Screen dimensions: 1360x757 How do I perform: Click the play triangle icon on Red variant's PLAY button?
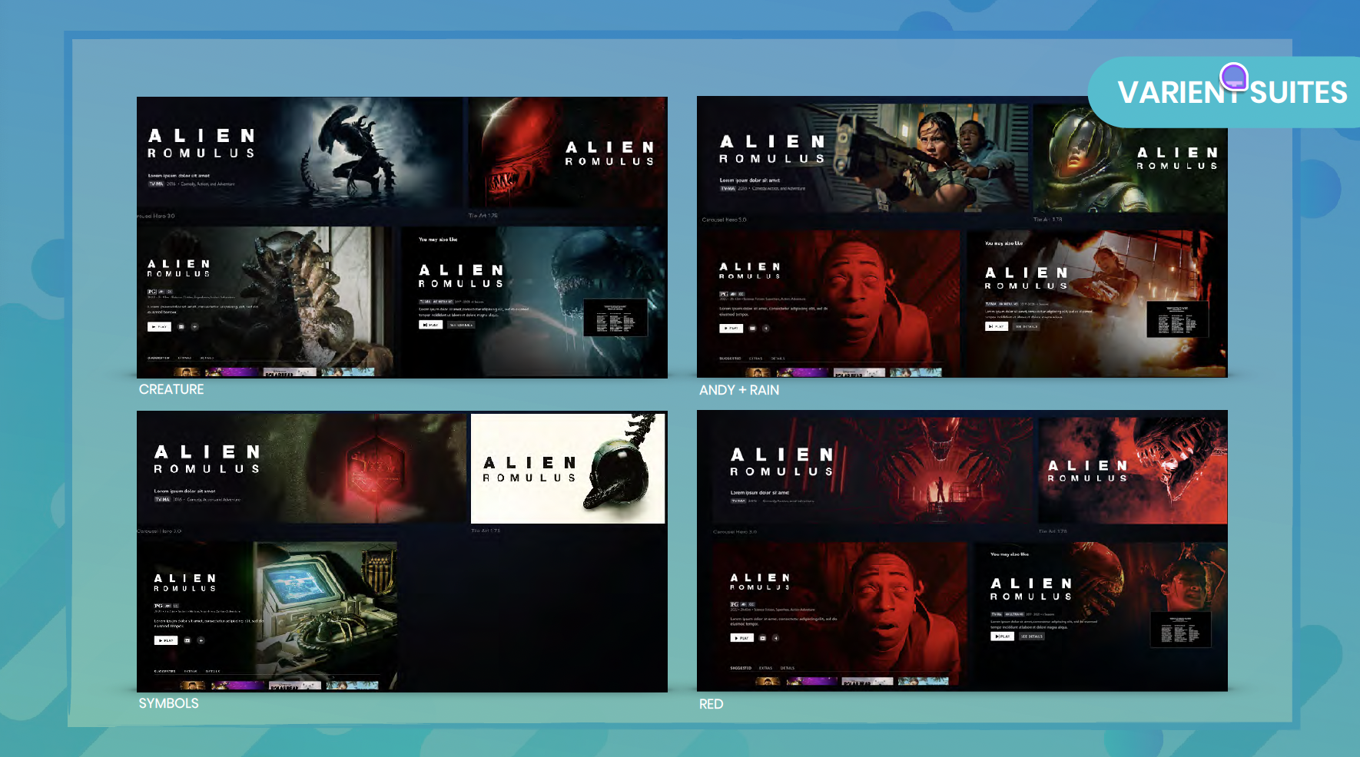[x=736, y=638]
